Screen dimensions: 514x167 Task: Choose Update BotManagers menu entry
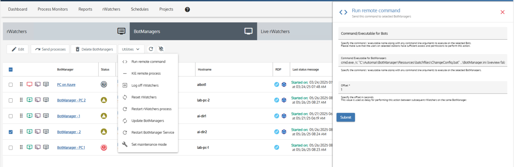[148, 121]
